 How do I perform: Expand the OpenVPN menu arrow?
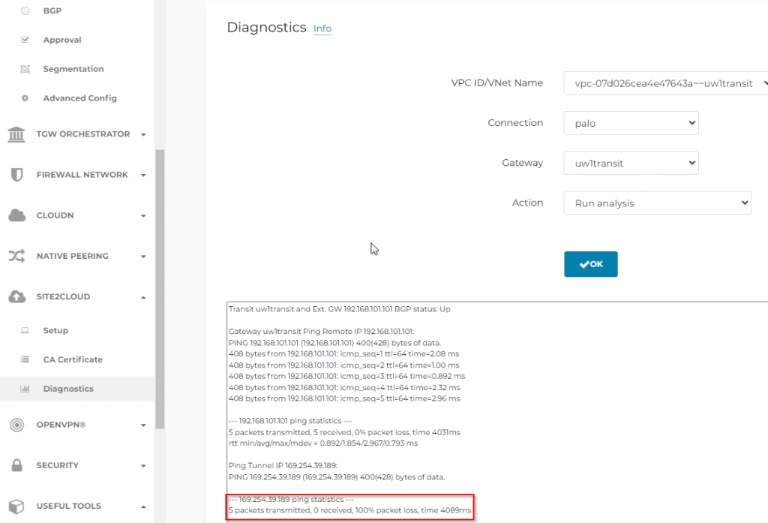(143, 425)
